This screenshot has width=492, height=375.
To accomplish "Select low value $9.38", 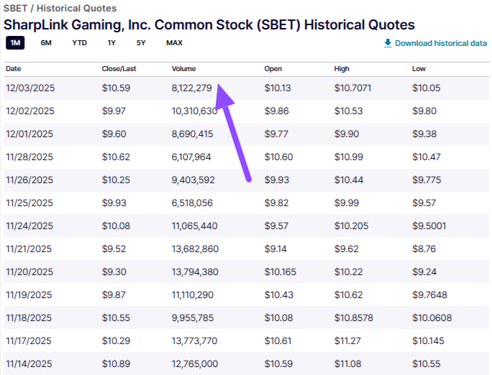I will click(424, 134).
